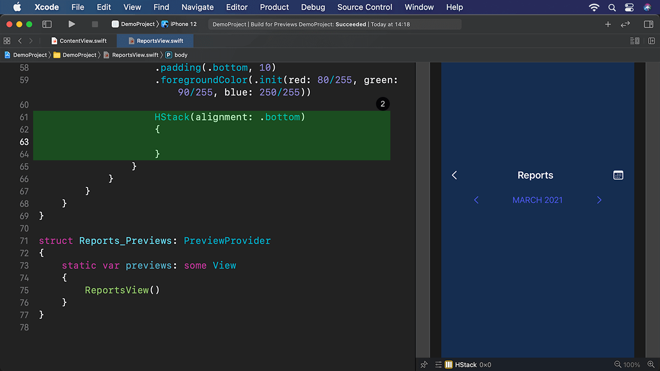This screenshot has width=660, height=371.
Task: Click the 100% canvas zoom level
Action: pyautogui.click(x=632, y=365)
